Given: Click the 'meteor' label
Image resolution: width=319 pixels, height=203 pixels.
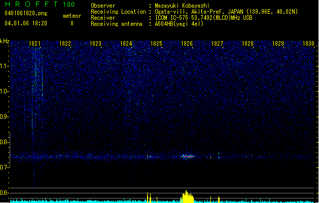Looking at the screenshot, I should click(x=72, y=16).
